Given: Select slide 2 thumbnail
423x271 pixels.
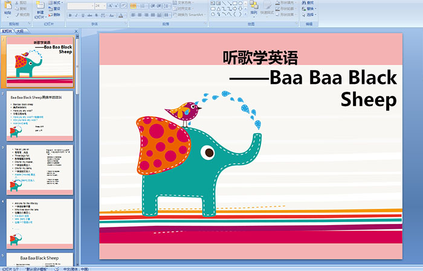Looking at the screenshot, I should click(40, 115).
